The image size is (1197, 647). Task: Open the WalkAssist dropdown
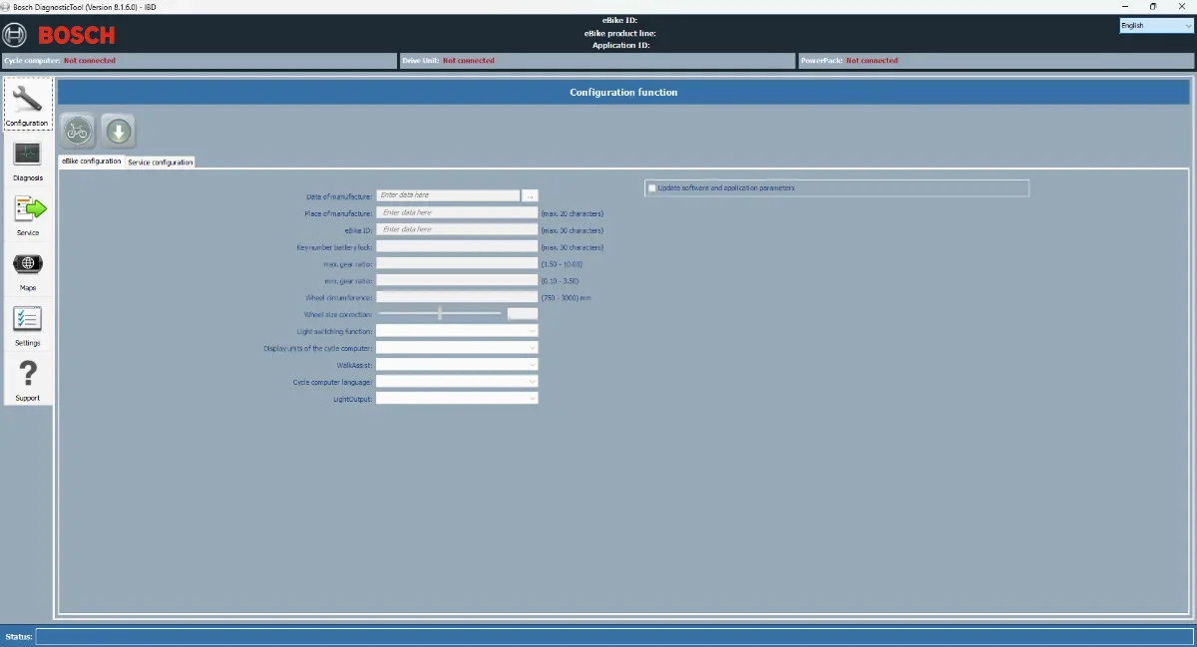click(x=457, y=365)
